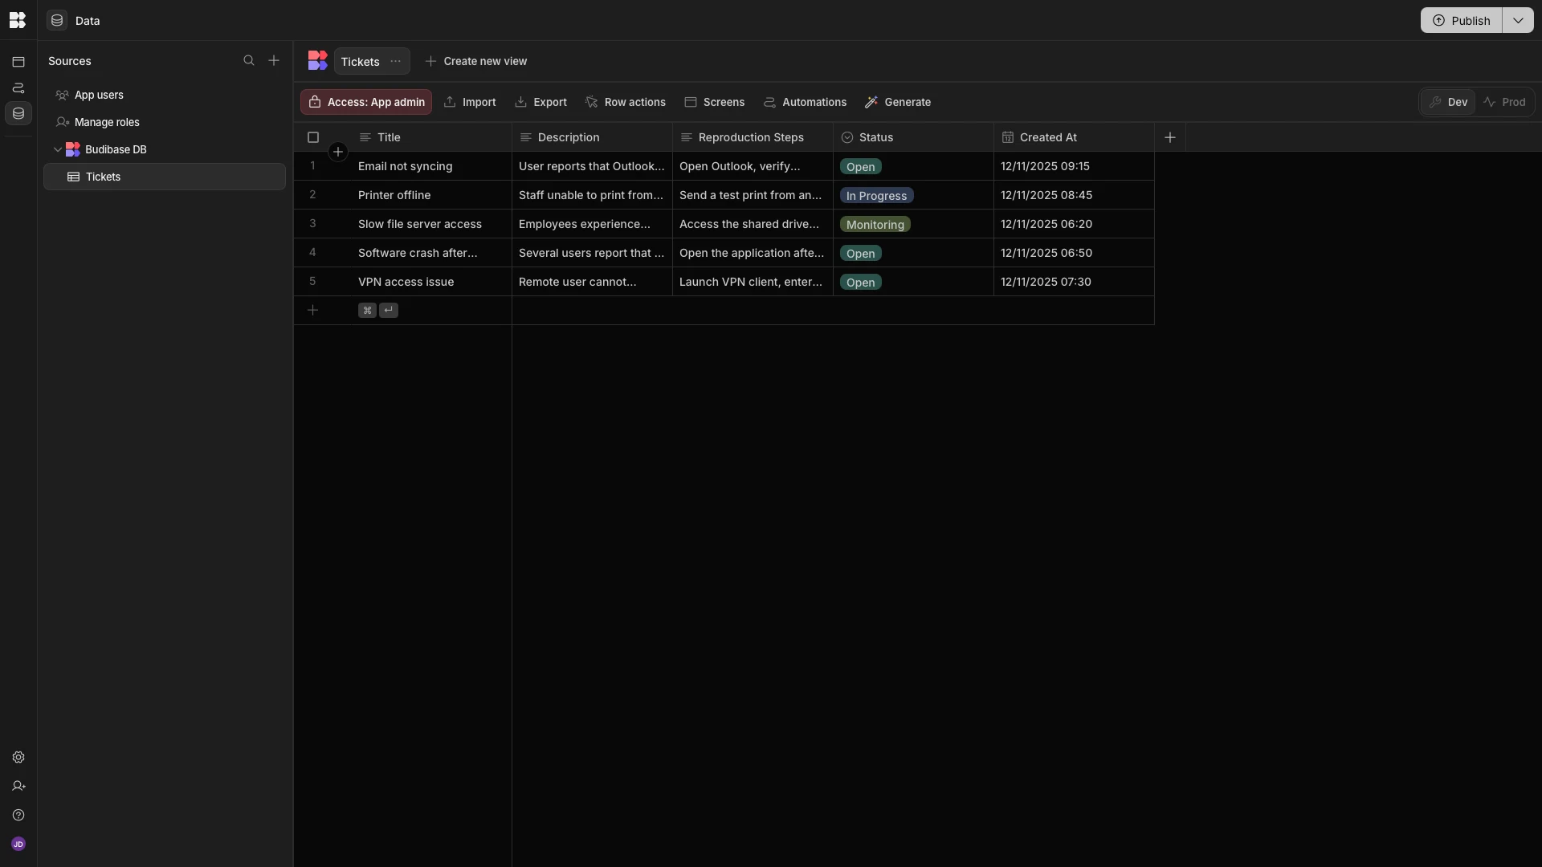
Task: Click the Export icon in the toolbar
Action: coord(519,102)
